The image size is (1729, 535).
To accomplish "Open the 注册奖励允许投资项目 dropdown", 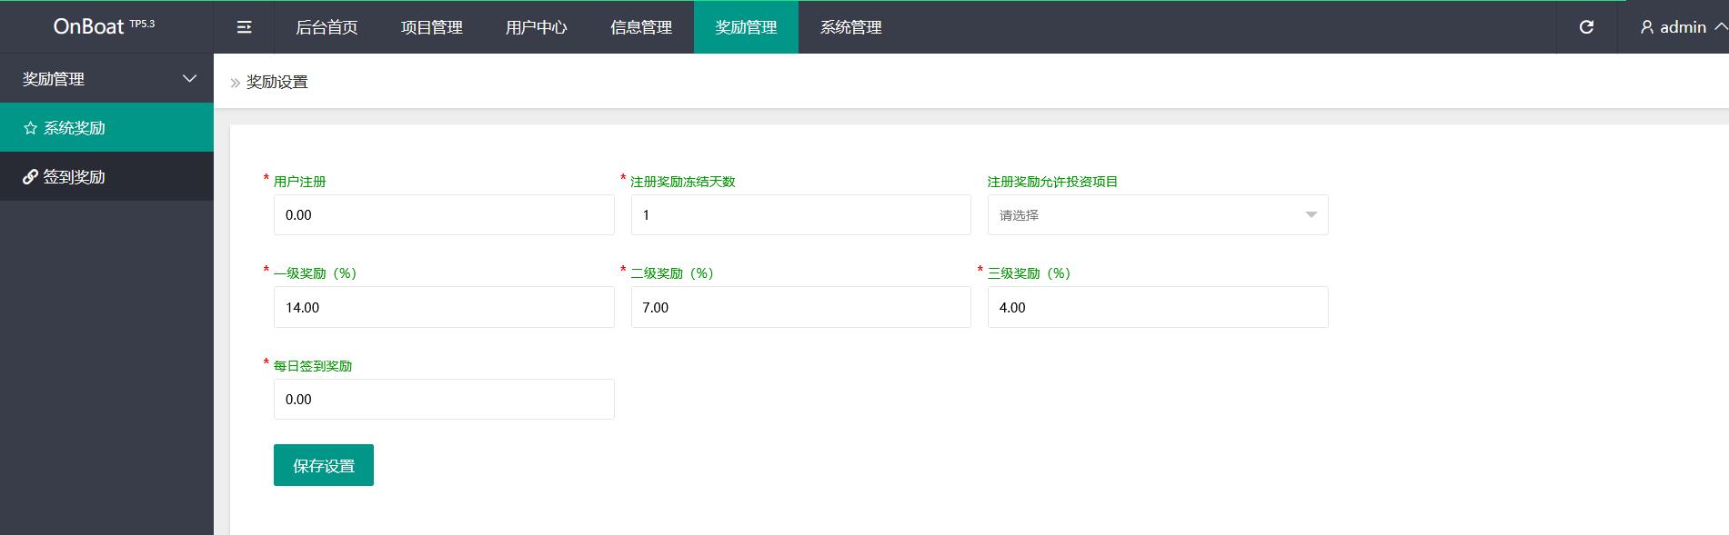I will [x=1158, y=215].
